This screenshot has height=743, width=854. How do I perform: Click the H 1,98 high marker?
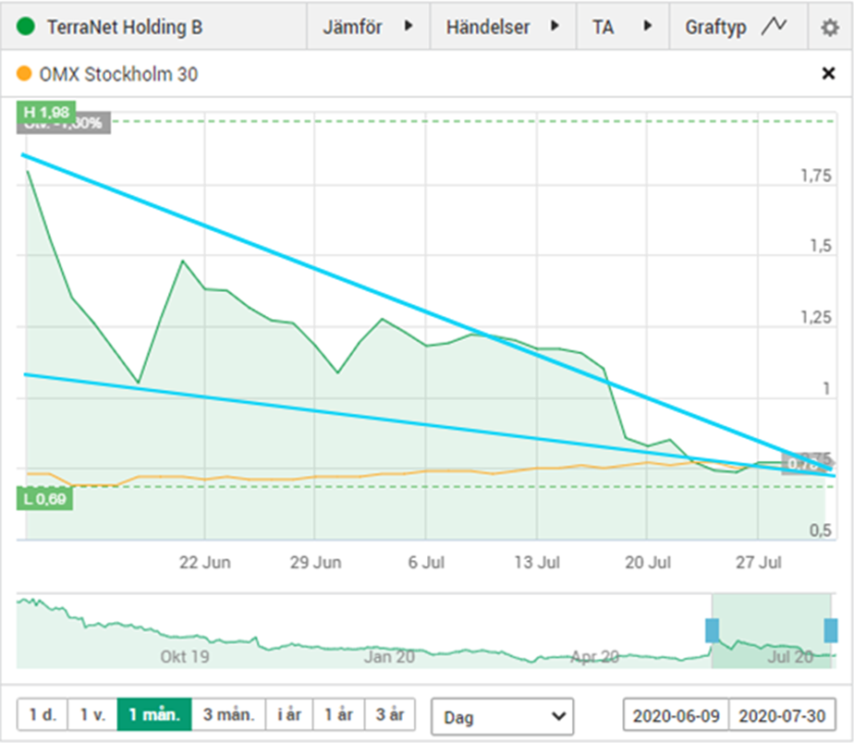pos(46,112)
